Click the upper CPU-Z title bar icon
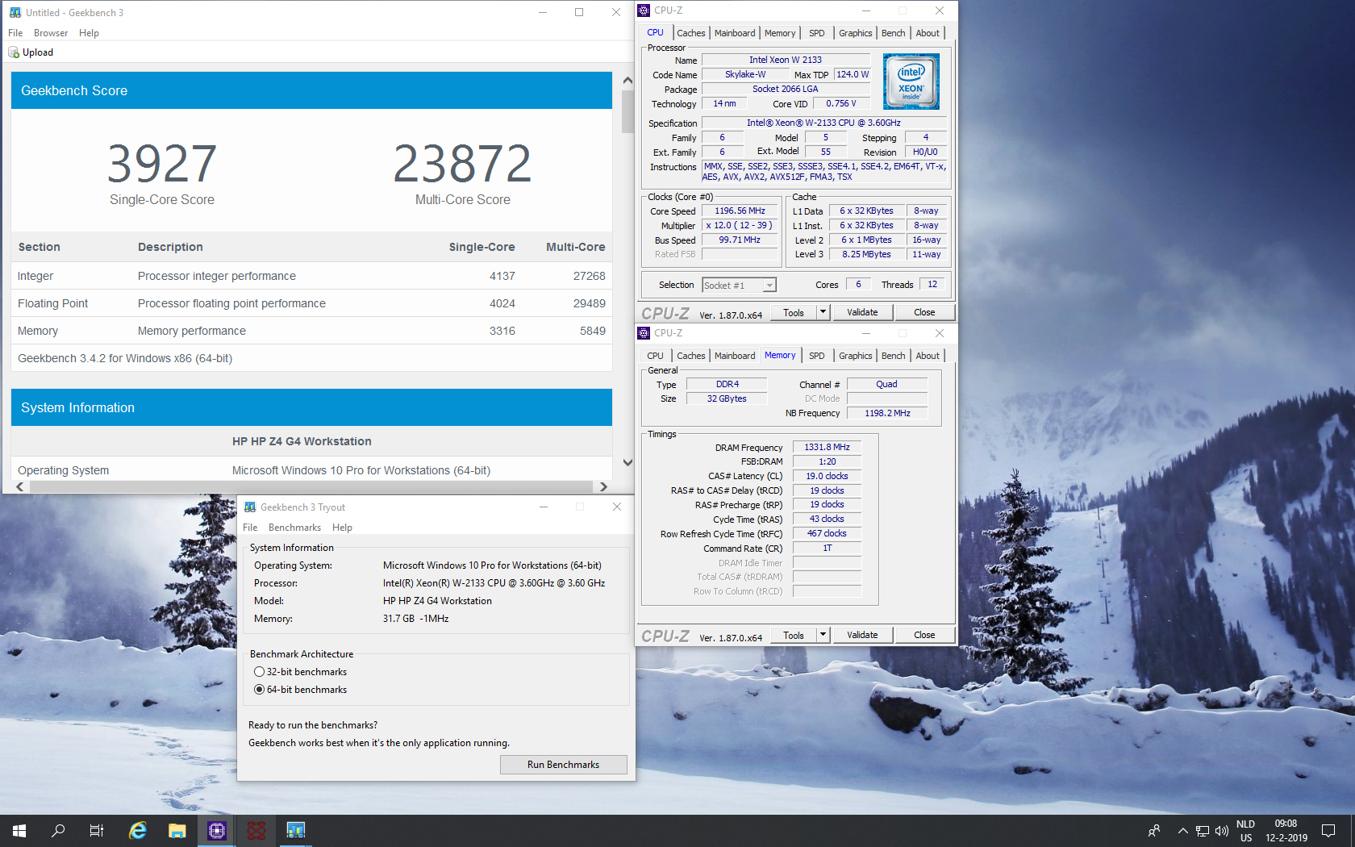Viewport: 1355px width, 847px height. (x=644, y=10)
